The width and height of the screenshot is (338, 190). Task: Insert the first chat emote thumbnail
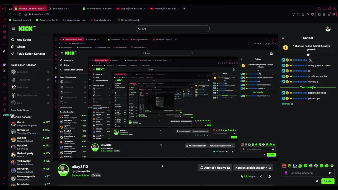coord(284,166)
